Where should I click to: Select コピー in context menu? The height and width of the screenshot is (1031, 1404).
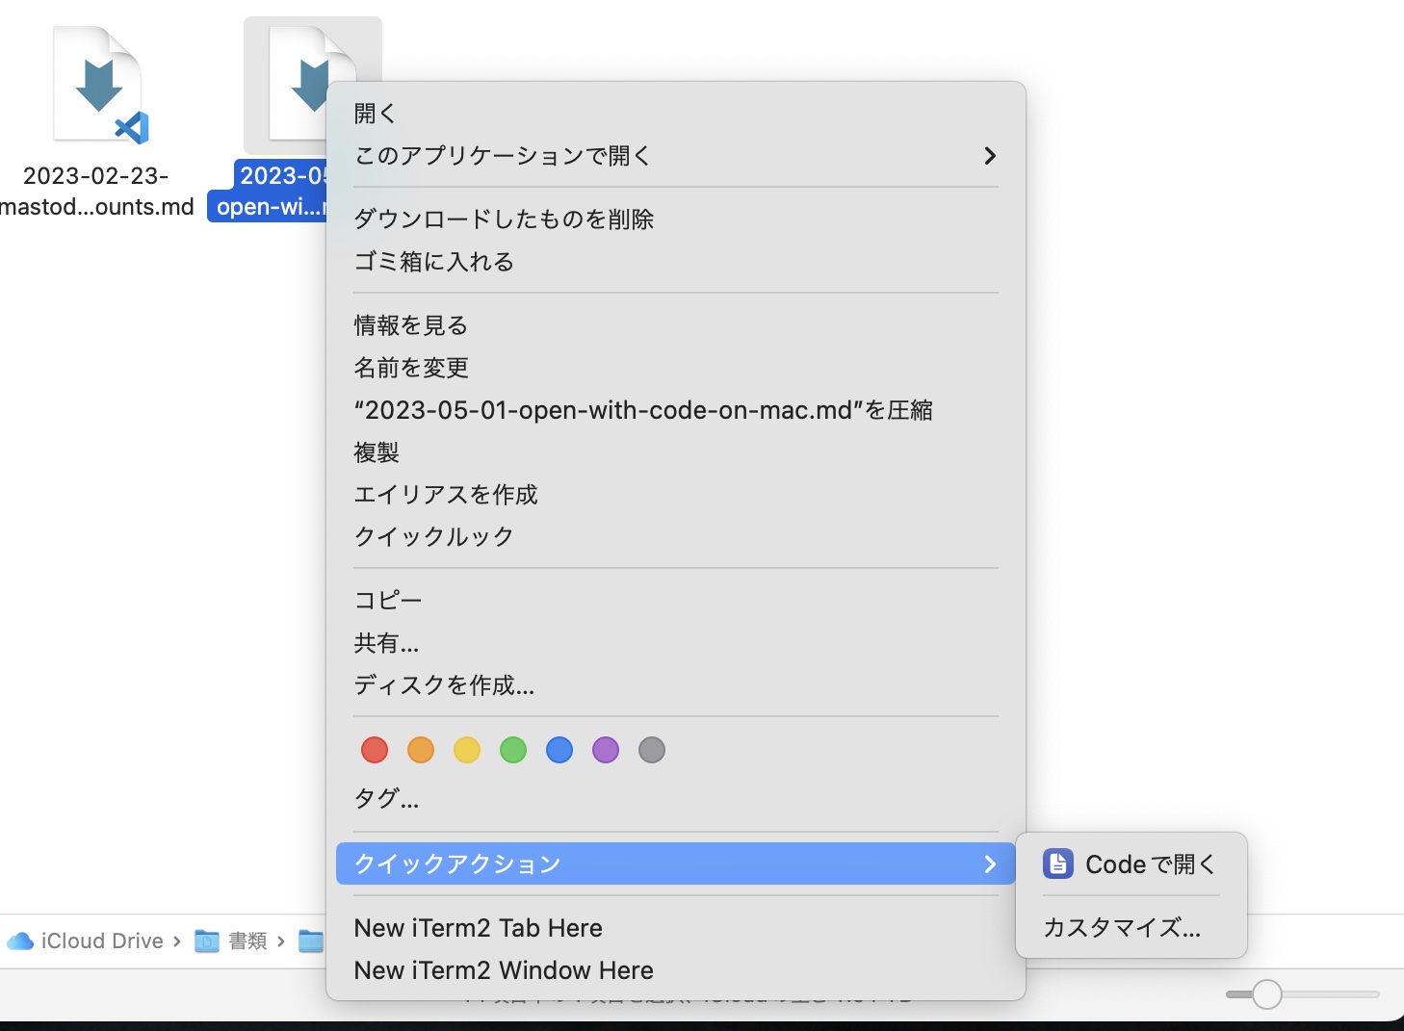coord(675,600)
